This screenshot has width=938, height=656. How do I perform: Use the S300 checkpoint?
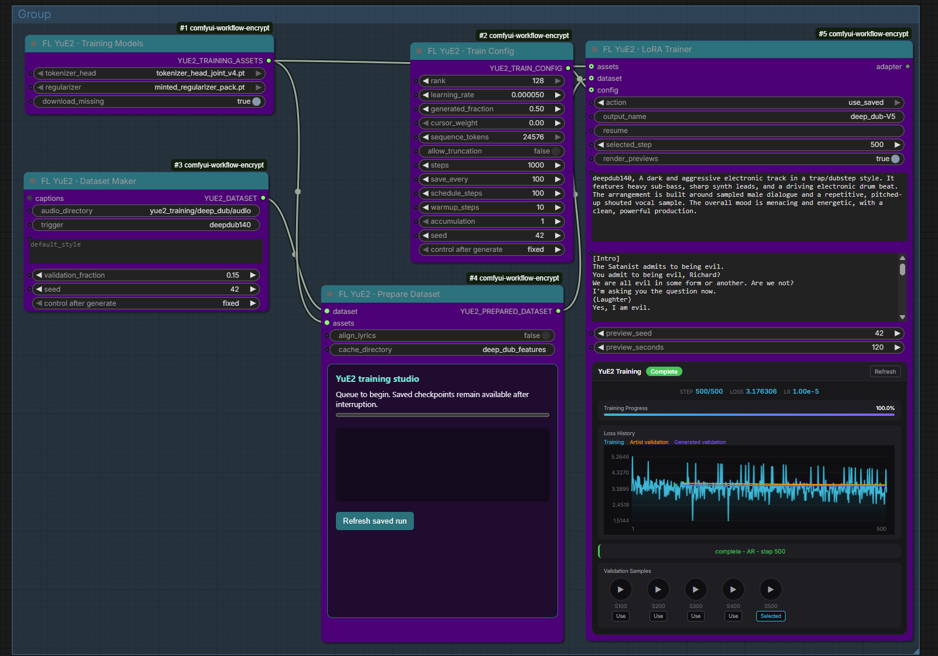[695, 616]
